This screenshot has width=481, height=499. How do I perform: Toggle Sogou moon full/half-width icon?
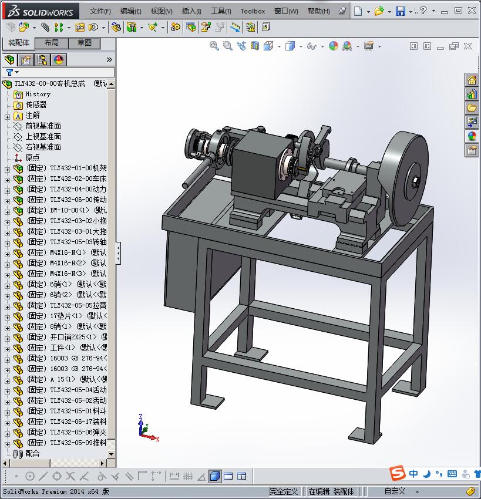426,474
